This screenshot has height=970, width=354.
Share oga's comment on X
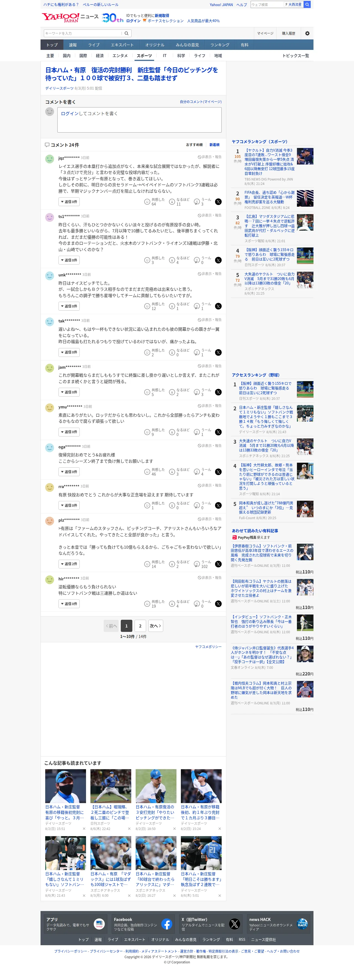[218, 472]
